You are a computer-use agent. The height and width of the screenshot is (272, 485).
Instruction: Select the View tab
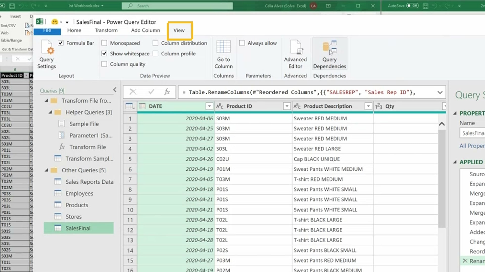pyautogui.click(x=179, y=30)
